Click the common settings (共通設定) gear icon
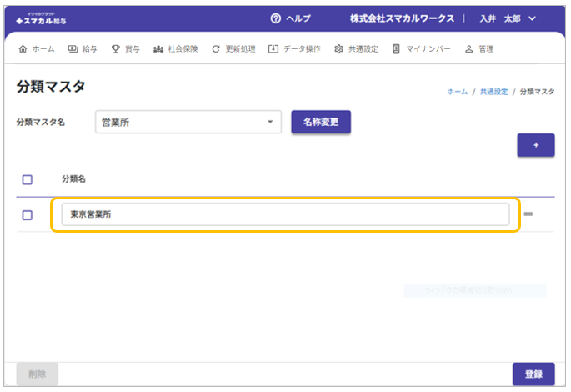The width and height of the screenshot is (571, 392). (x=338, y=49)
